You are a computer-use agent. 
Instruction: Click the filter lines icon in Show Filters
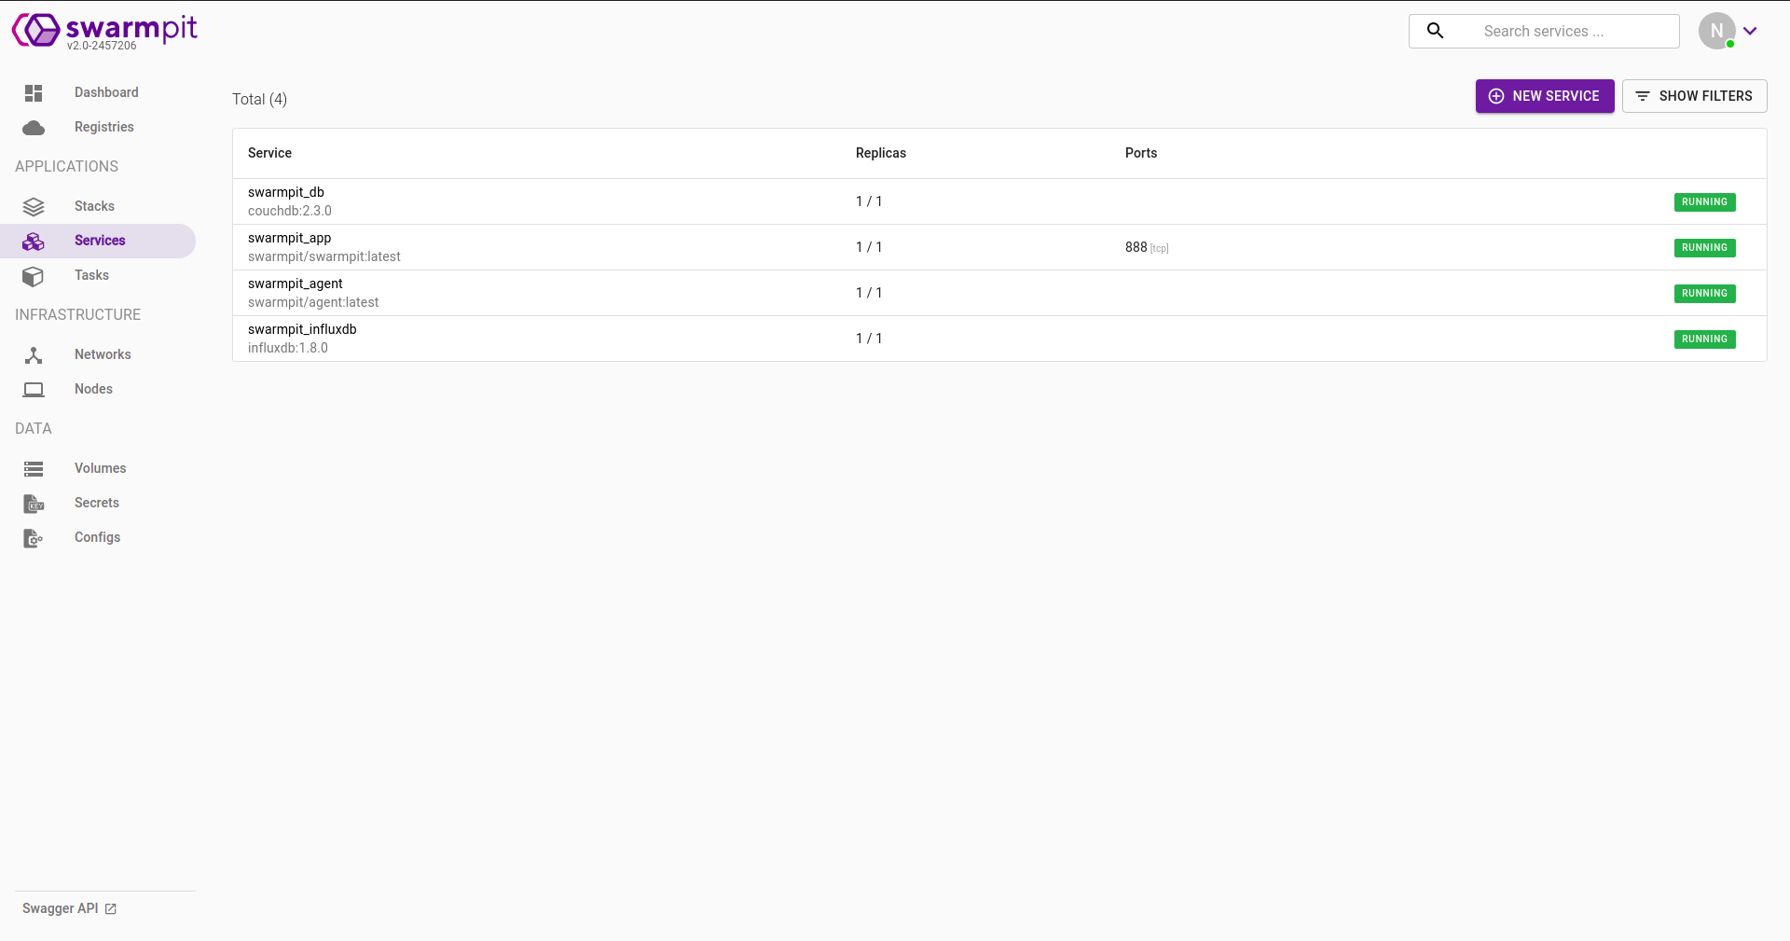tap(1643, 96)
